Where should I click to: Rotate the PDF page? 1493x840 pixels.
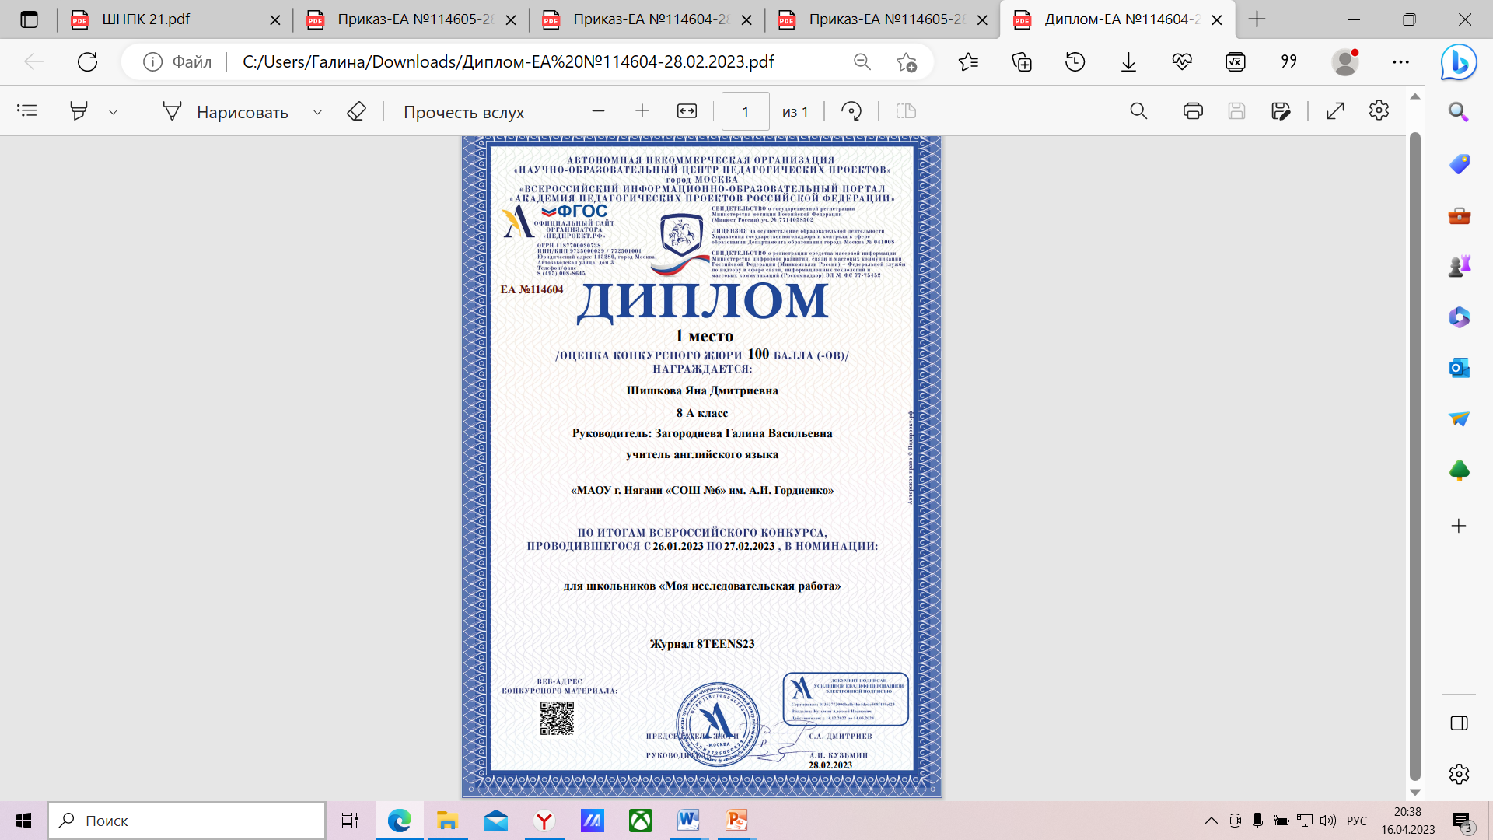pyautogui.click(x=851, y=111)
